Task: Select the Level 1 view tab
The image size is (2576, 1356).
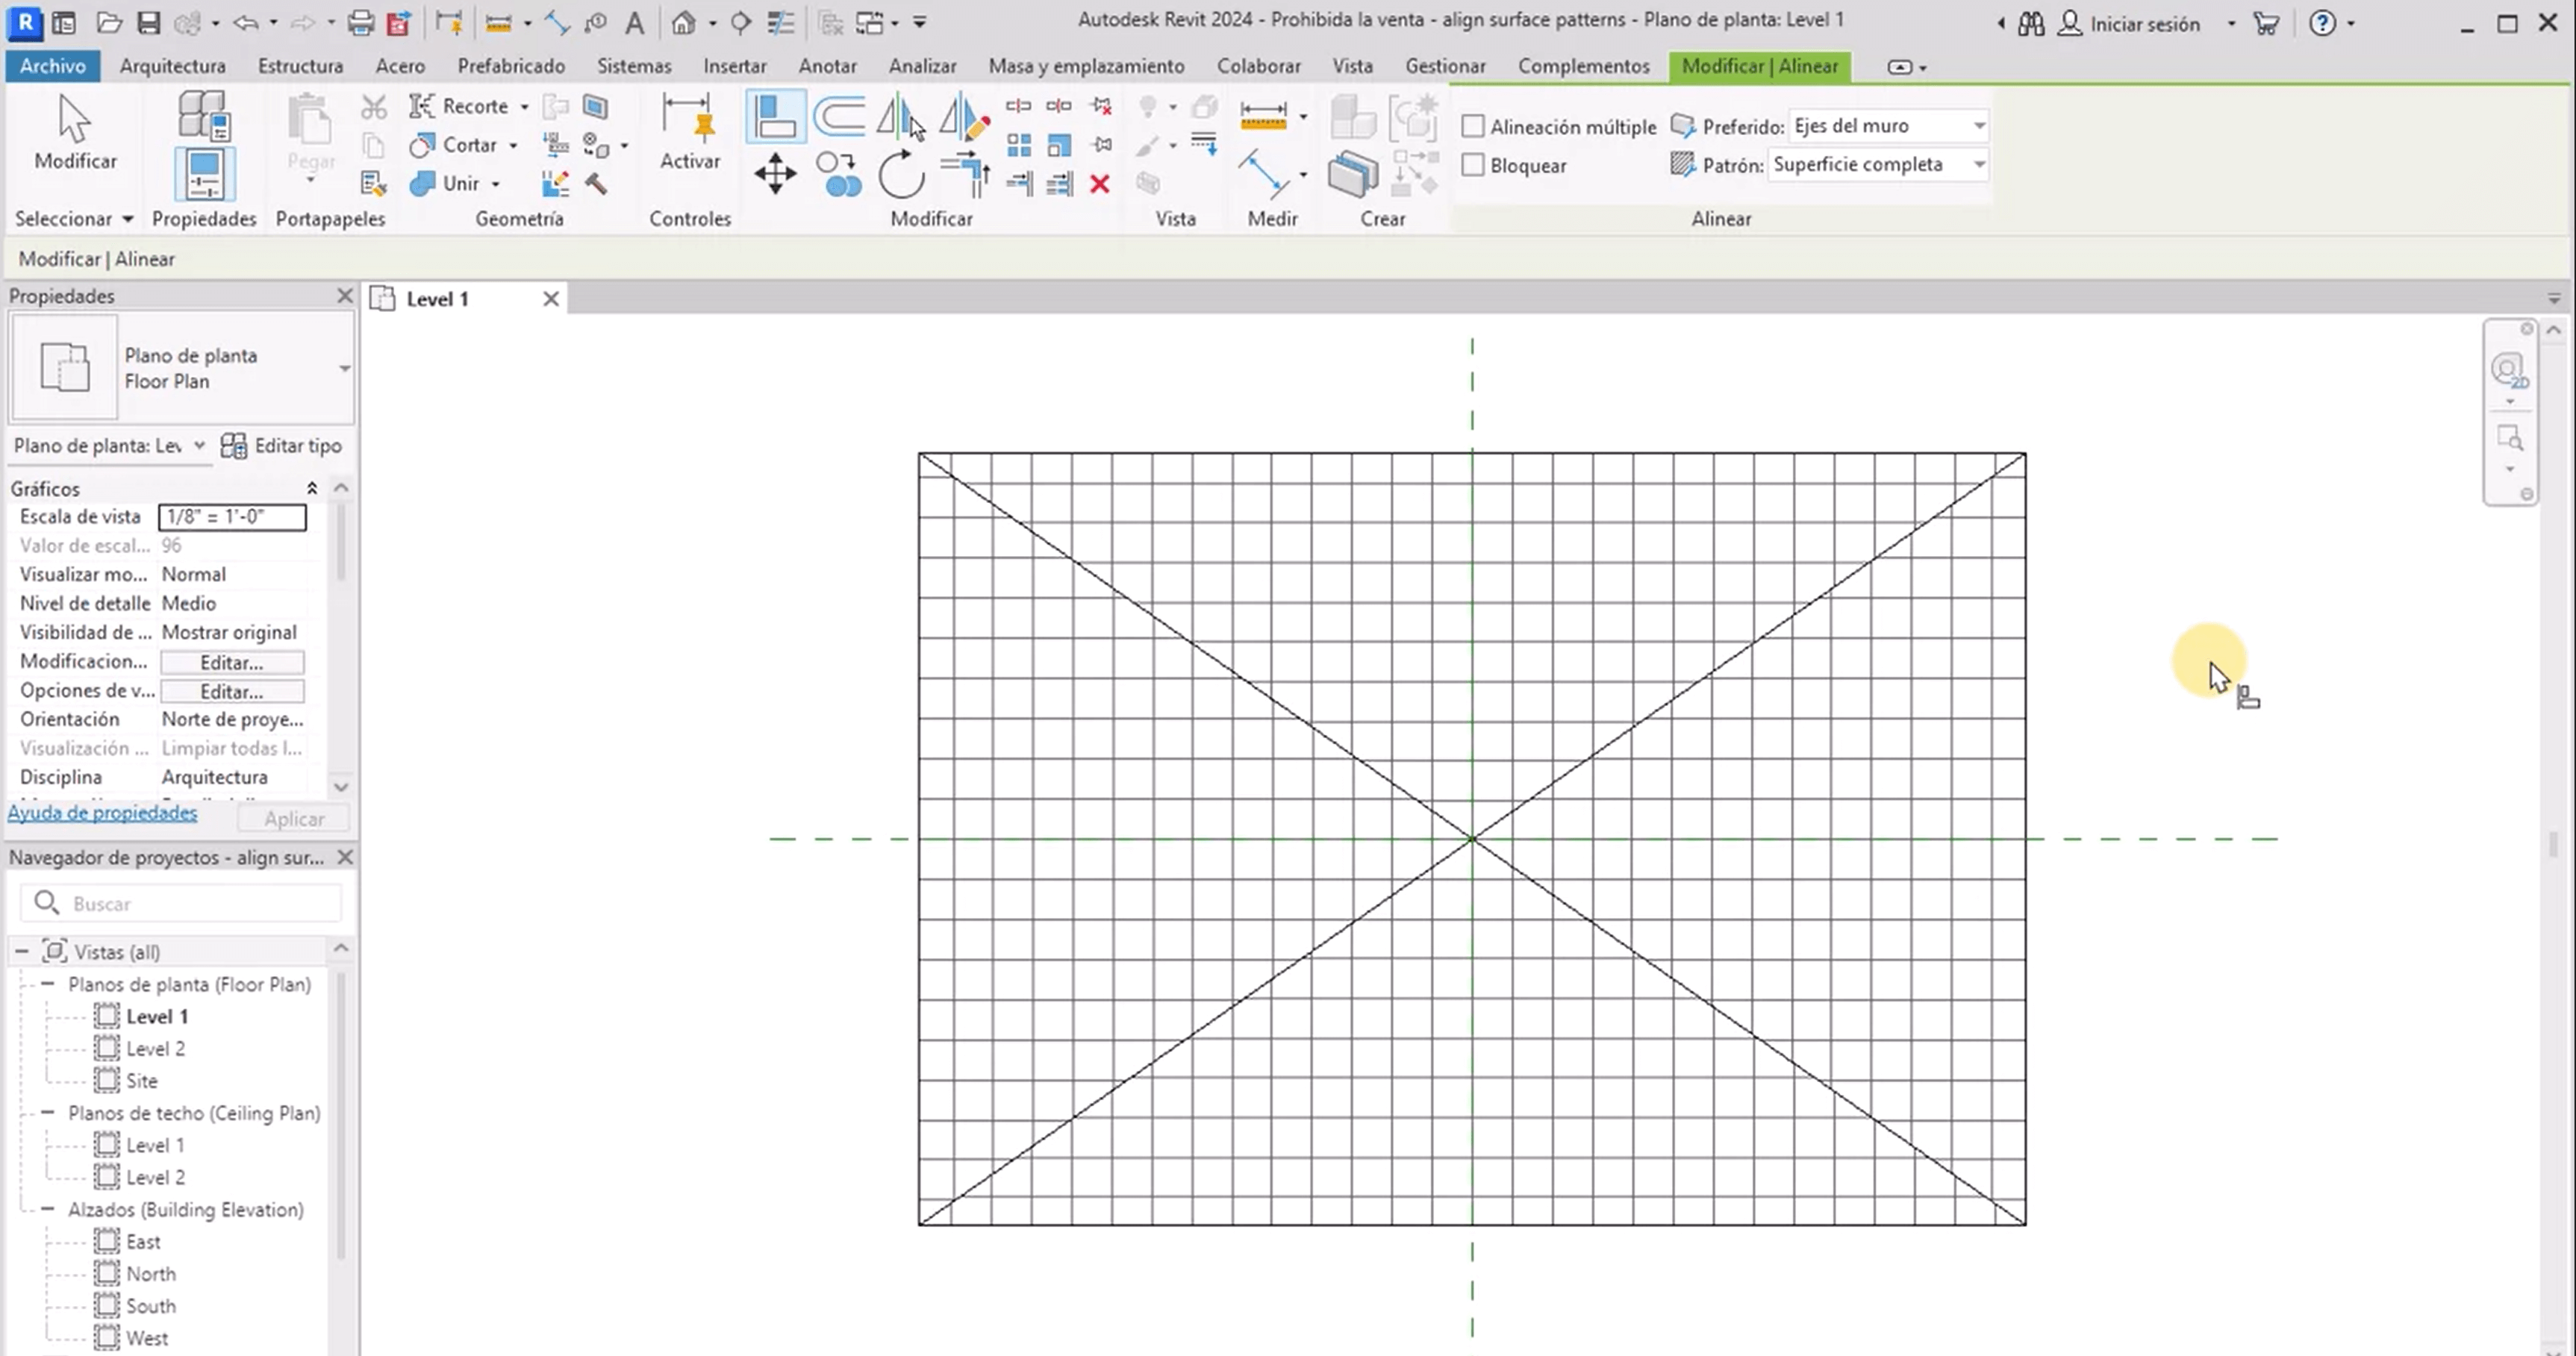Action: pos(437,299)
